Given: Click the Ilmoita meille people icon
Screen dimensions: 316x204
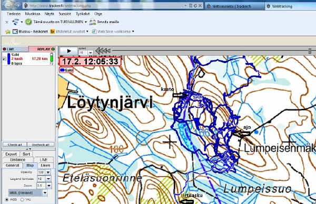Looking at the screenshot, I should [x=93, y=22].
